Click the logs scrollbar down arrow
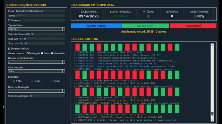The width and height of the screenshot is (222, 124). [x=212, y=120]
